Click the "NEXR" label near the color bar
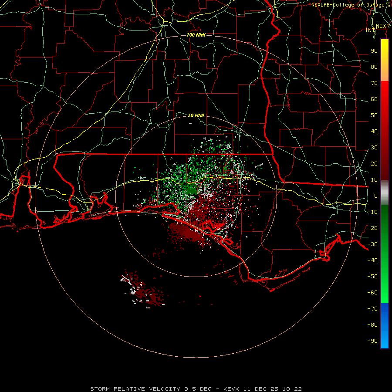 pyautogui.click(x=383, y=26)
